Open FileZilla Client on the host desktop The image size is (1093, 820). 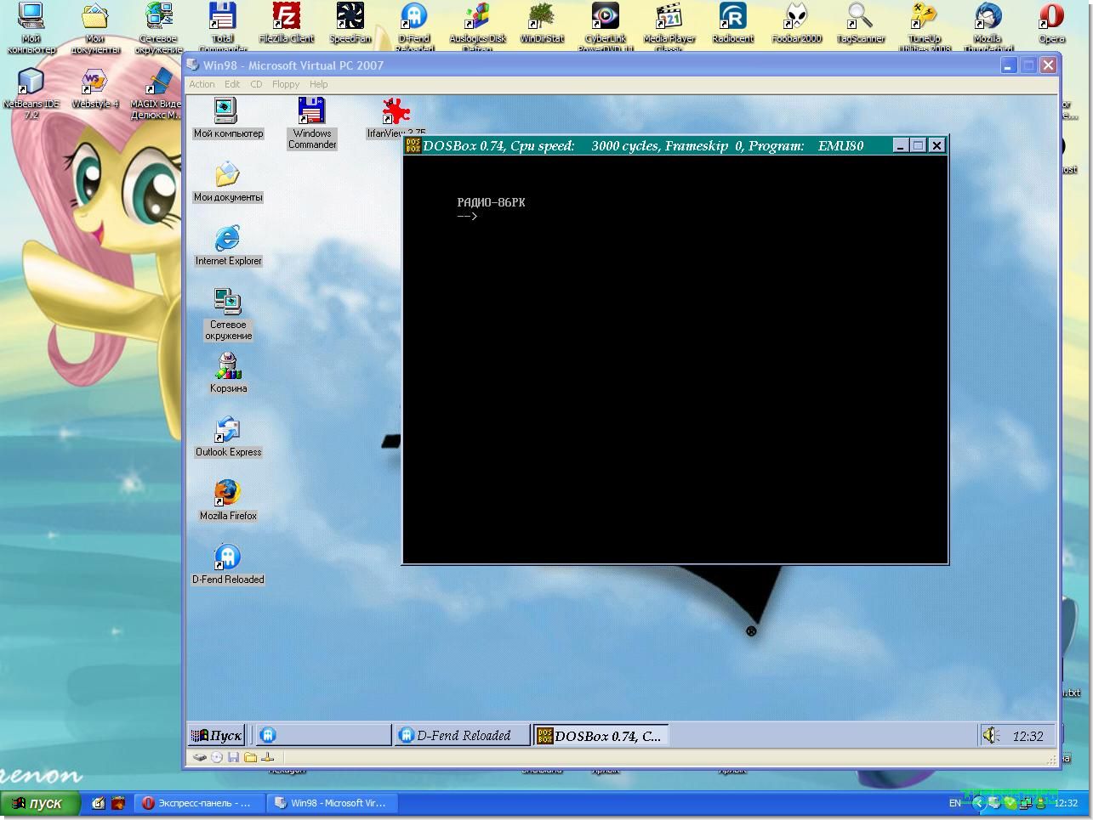(287, 17)
